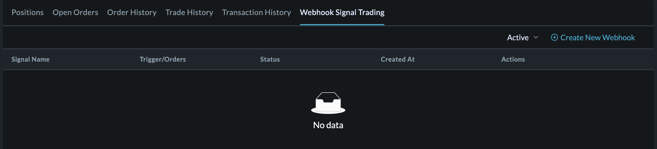Select the Webhook Signal Trading tab

(x=342, y=12)
